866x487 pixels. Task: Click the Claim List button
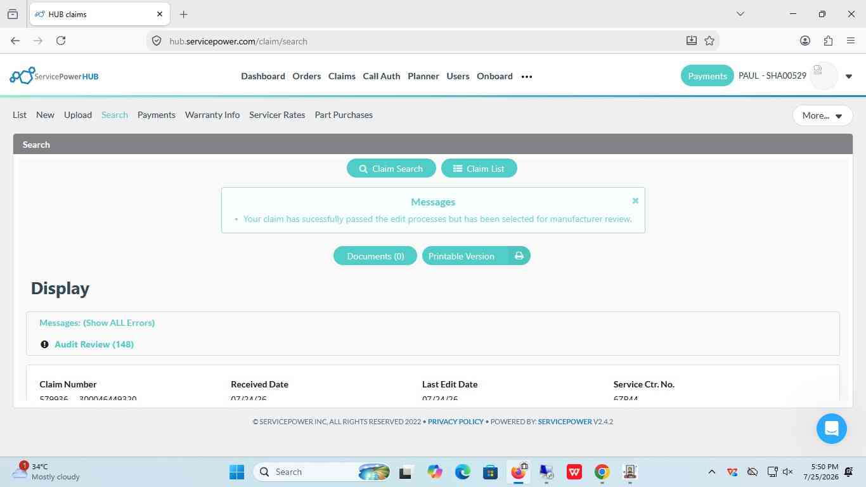[479, 169]
